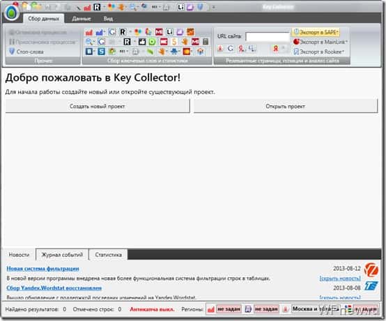Open first 'не задан' region selector in status bar
This screenshot has width=386, height=321.
tap(229, 309)
